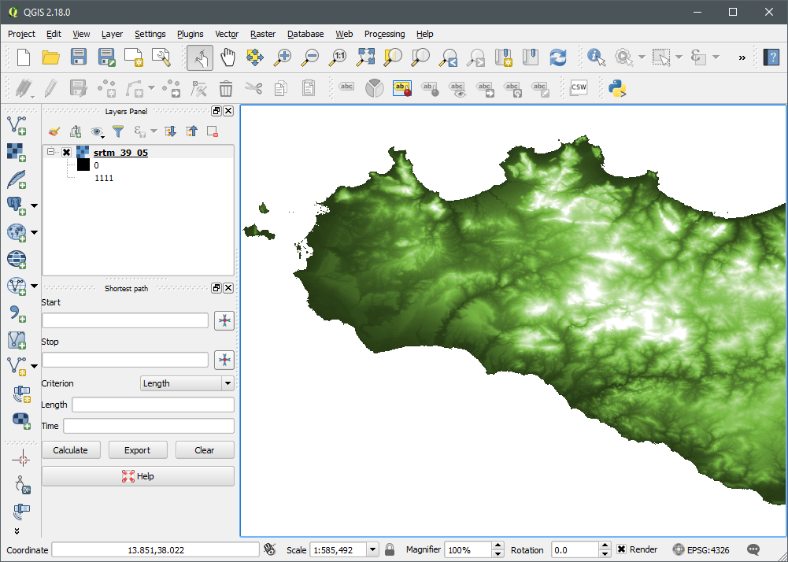Click the Coordinate input field
This screenshot has height=562, width=788.
point(156,550)
